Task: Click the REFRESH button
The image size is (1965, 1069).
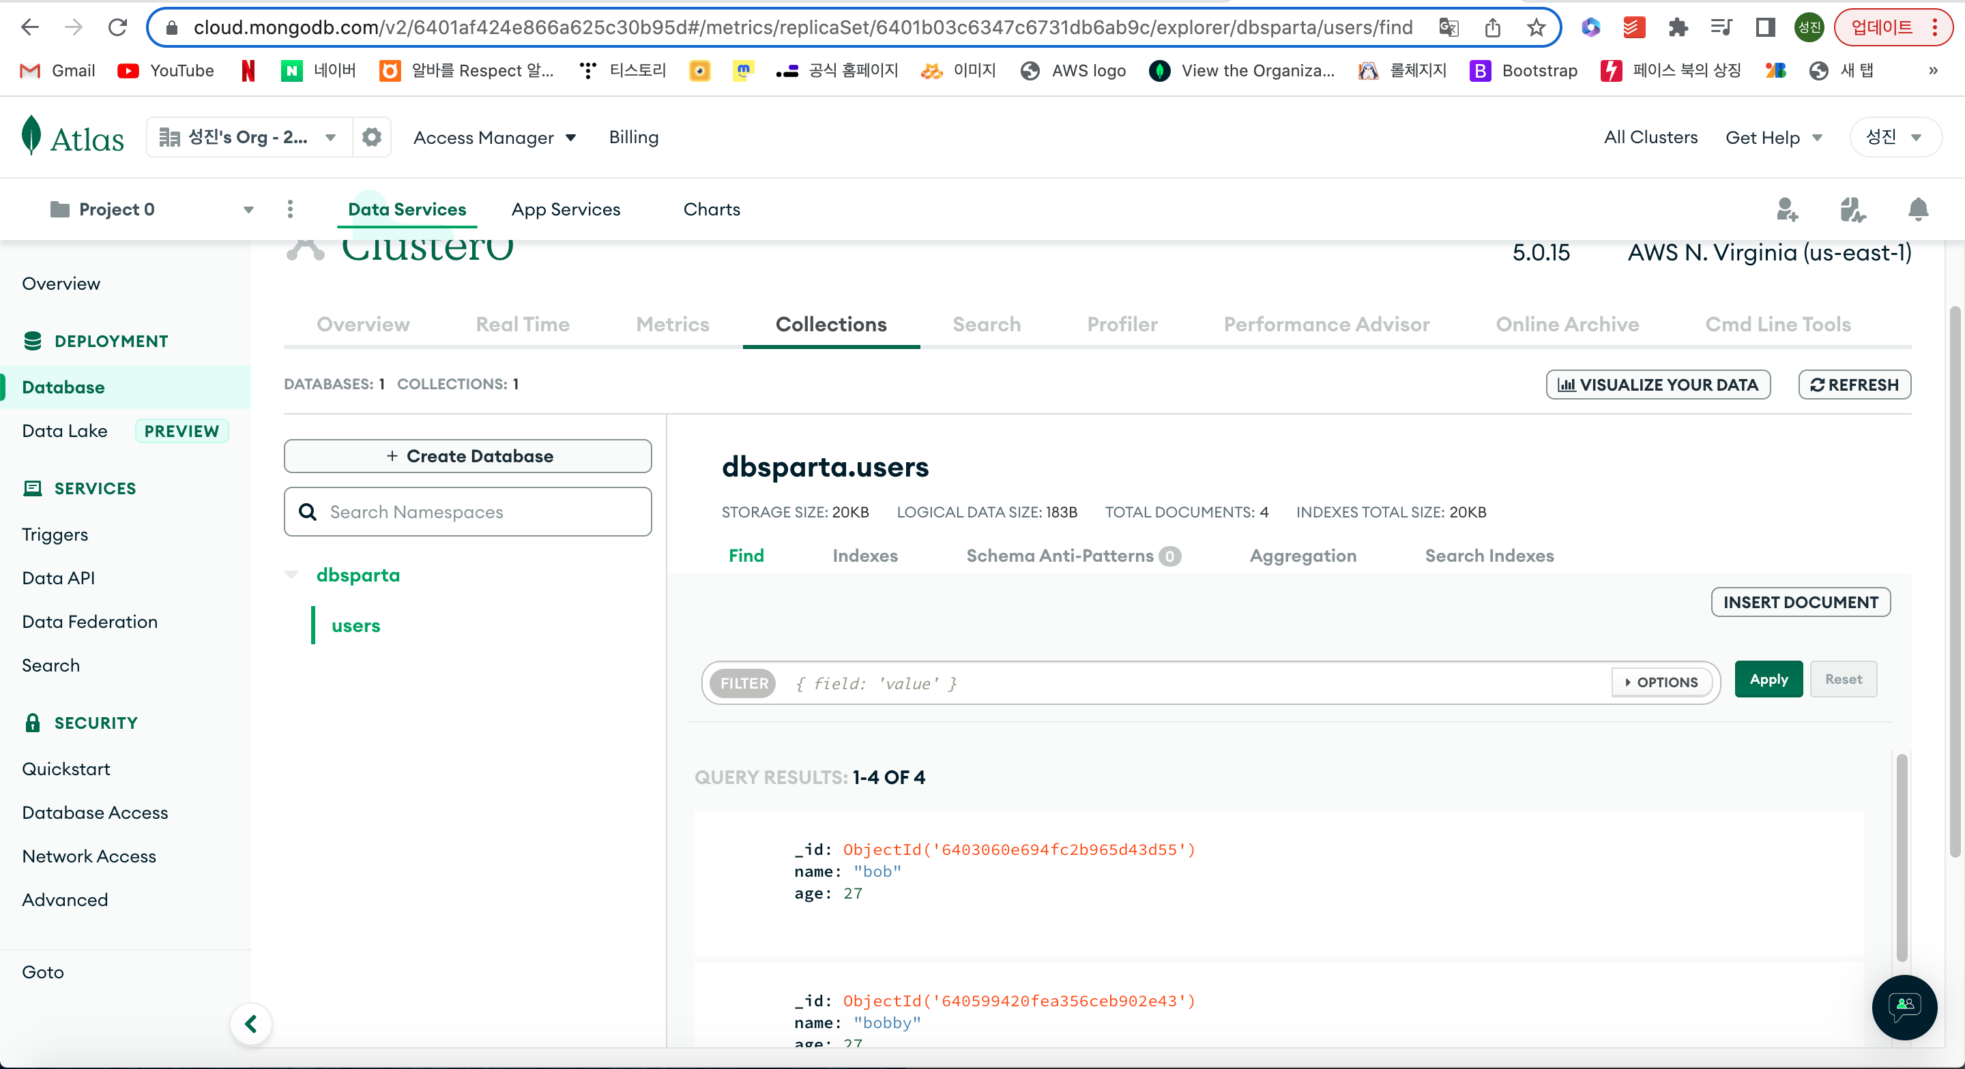Action: pyautogui.click(x=1854, y=385)
